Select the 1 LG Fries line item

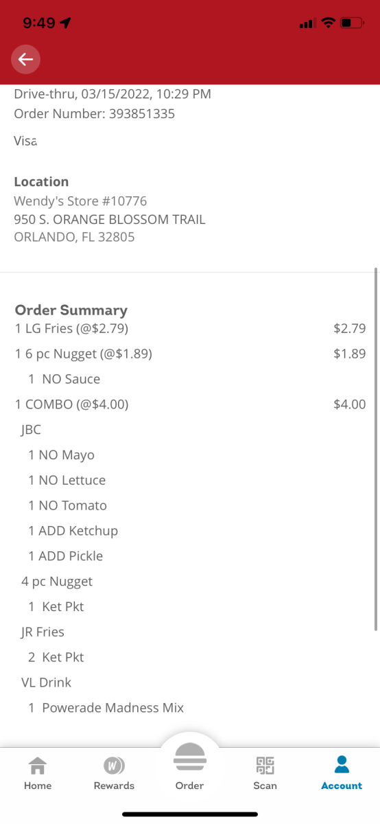pos(190,328)
